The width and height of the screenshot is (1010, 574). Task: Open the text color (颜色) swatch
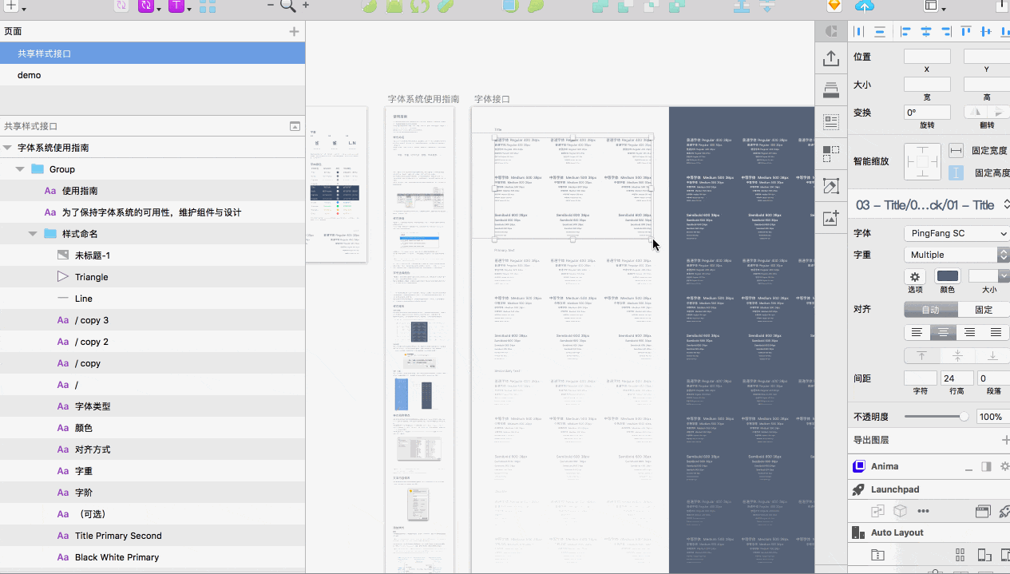(947, 276)
